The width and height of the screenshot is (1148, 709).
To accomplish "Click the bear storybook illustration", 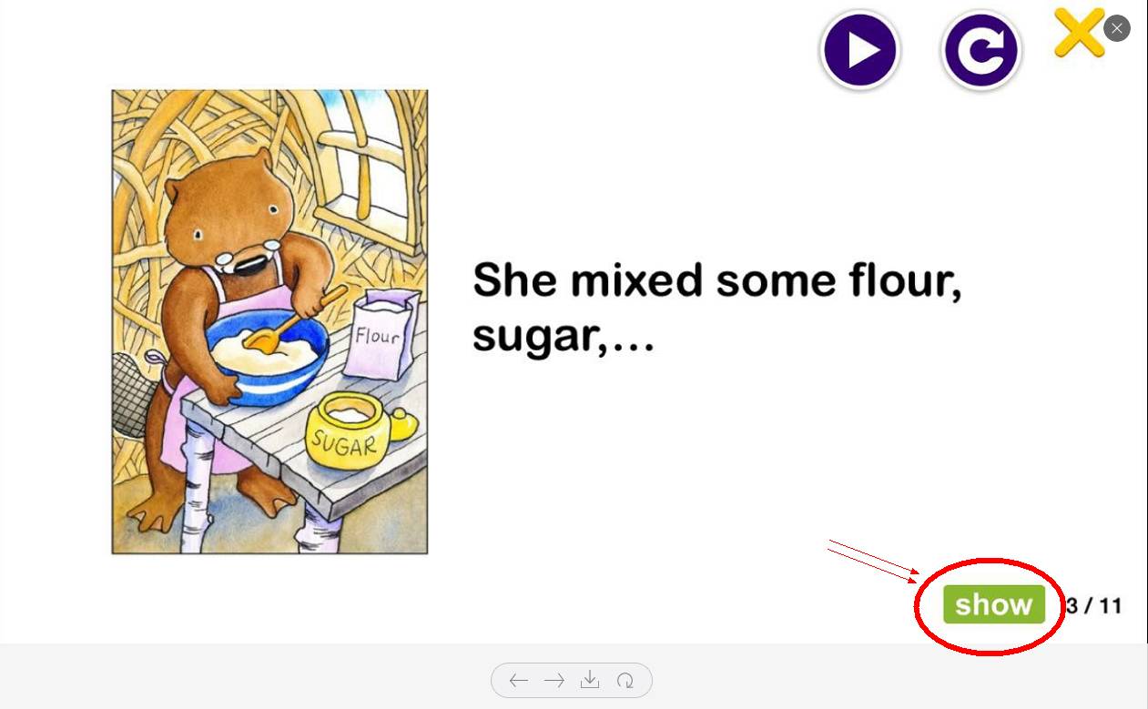I will (x=269, y=321).
